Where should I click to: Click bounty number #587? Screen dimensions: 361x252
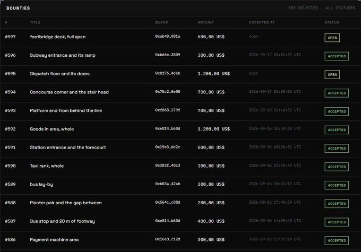11,221
